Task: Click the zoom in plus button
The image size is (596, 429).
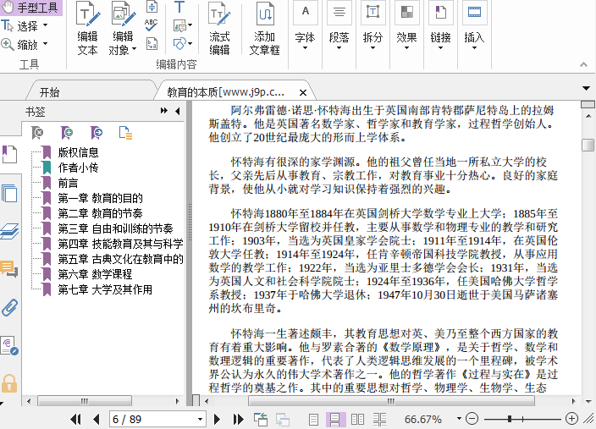Action: click(571, 419)
